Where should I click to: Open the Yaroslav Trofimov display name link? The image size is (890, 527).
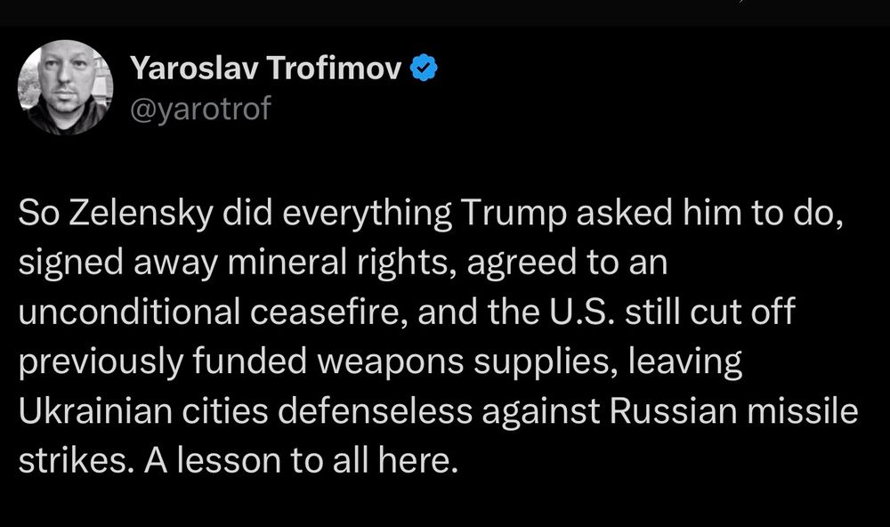[265, 68]
